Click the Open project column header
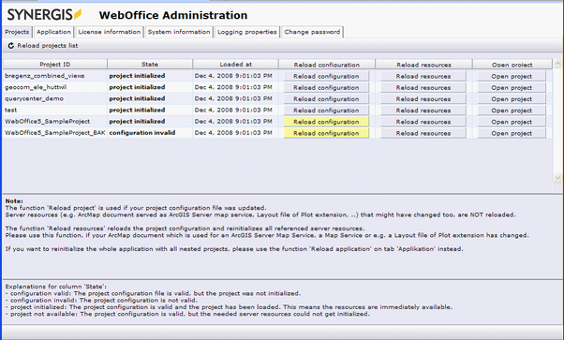The height and width of the screenshot is (340, 564). coord(512,65)
